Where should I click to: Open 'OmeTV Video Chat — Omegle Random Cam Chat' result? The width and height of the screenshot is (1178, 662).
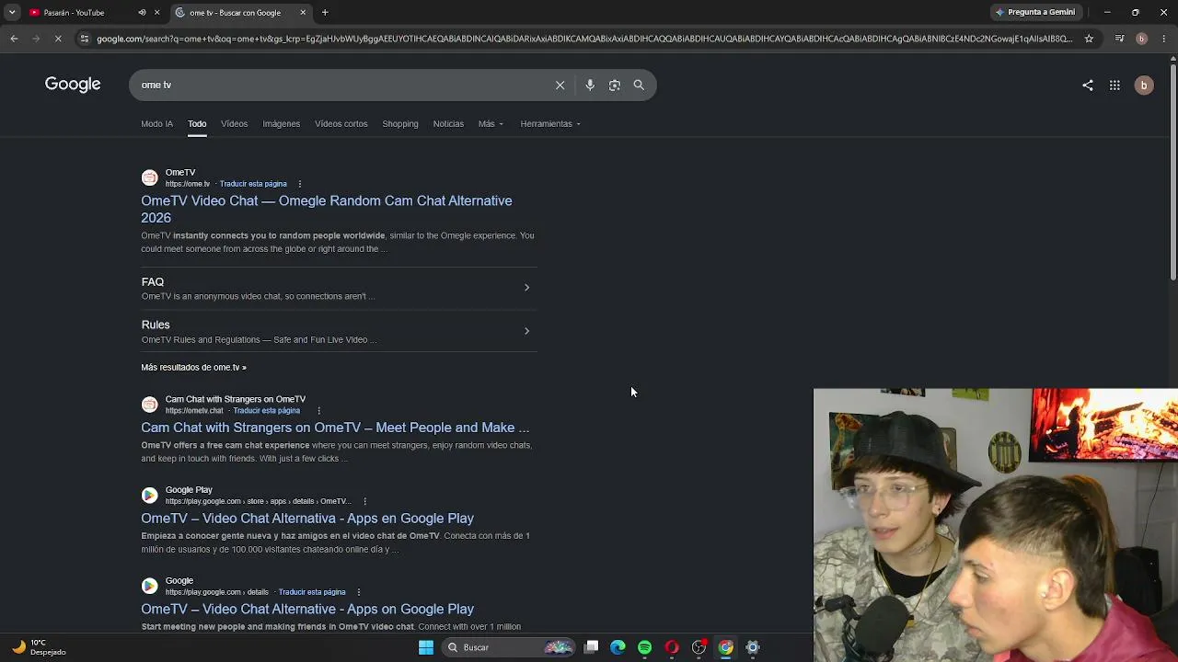(327, 209)
